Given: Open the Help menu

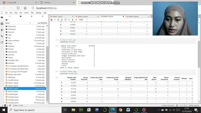Looking at the screenshot, I should coord(45,13).
